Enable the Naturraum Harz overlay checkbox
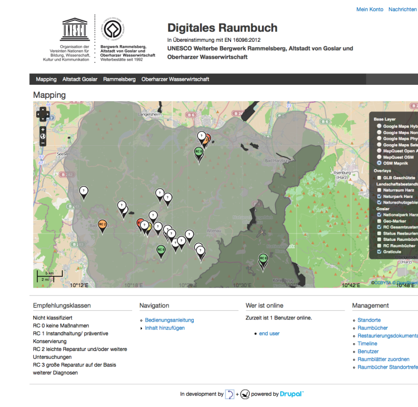Image resolution: width=418 pixels, height=407 pixels. (x=379, y=190)
